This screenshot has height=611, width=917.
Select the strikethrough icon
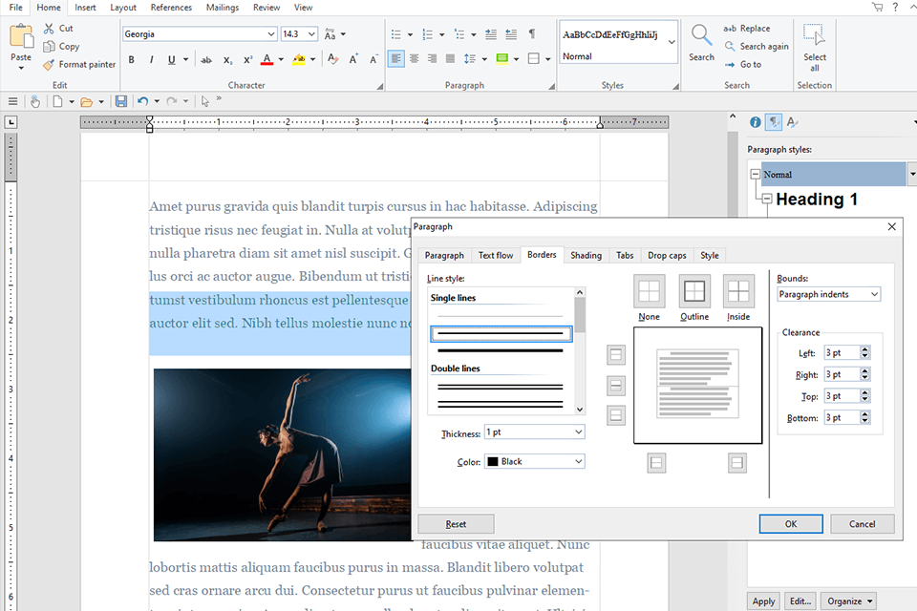click(206, 58)
